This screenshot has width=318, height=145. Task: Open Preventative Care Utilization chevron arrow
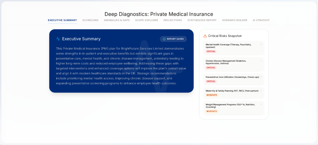[261, 77]
